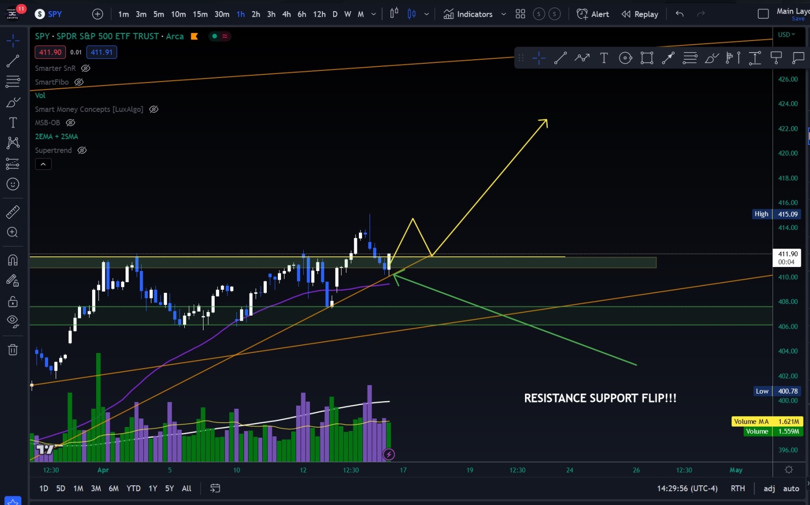The image size is (810, 505).
Task: Remove drawings with the trash icon
Action: click(13, 349)
